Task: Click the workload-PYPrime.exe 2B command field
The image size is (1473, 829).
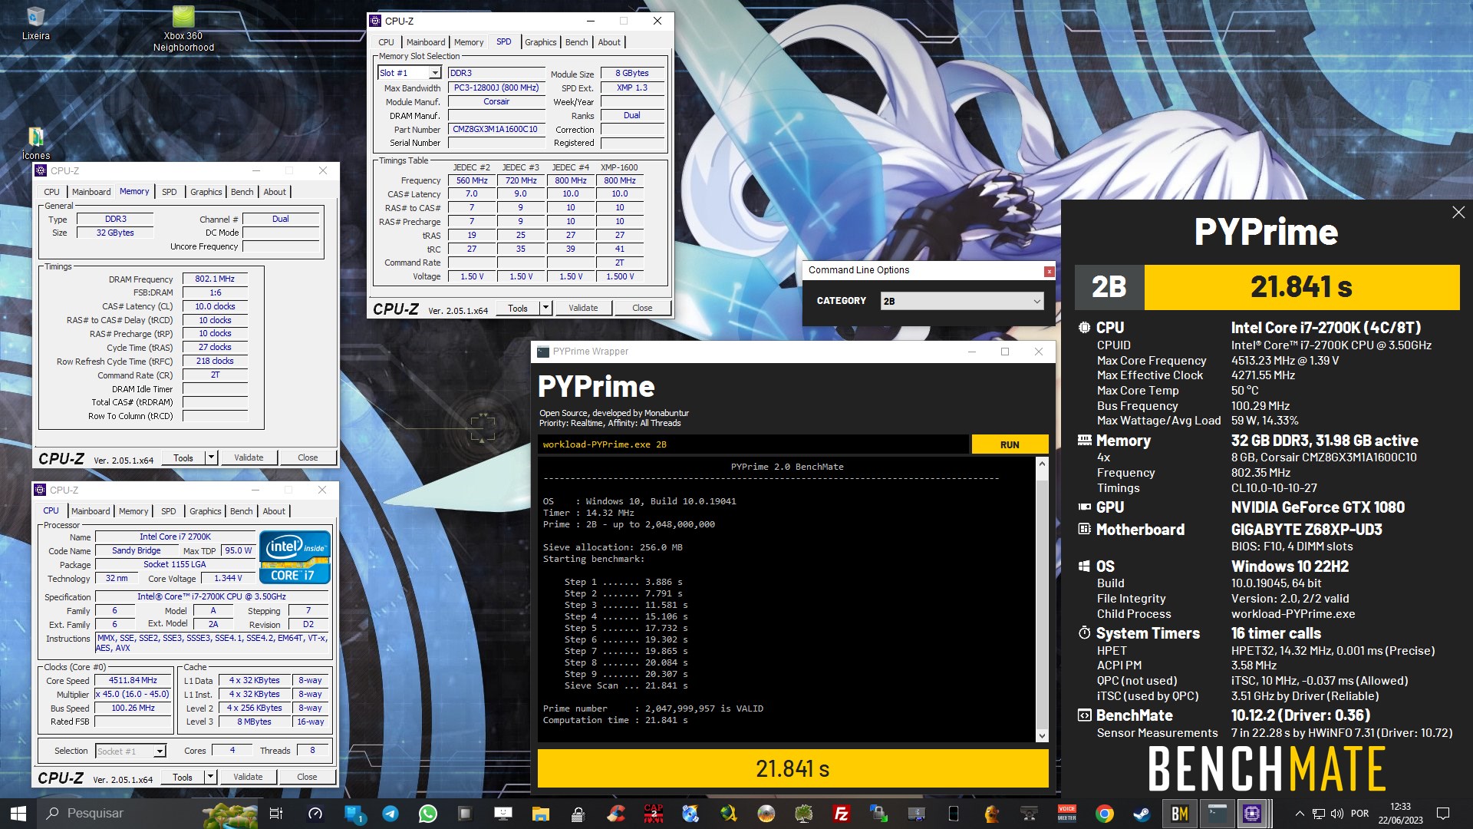Action: (753, 444)
